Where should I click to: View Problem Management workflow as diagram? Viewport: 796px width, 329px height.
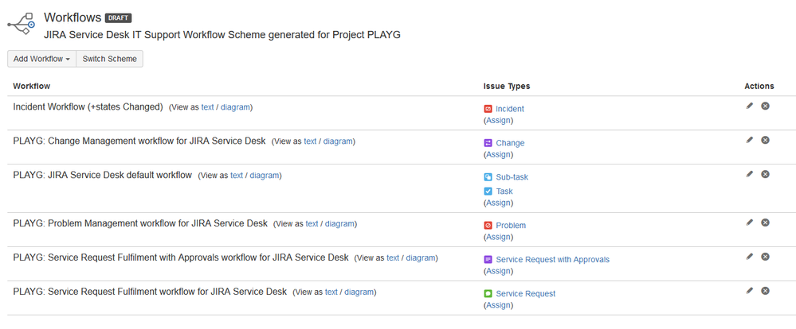pos(339,224)
